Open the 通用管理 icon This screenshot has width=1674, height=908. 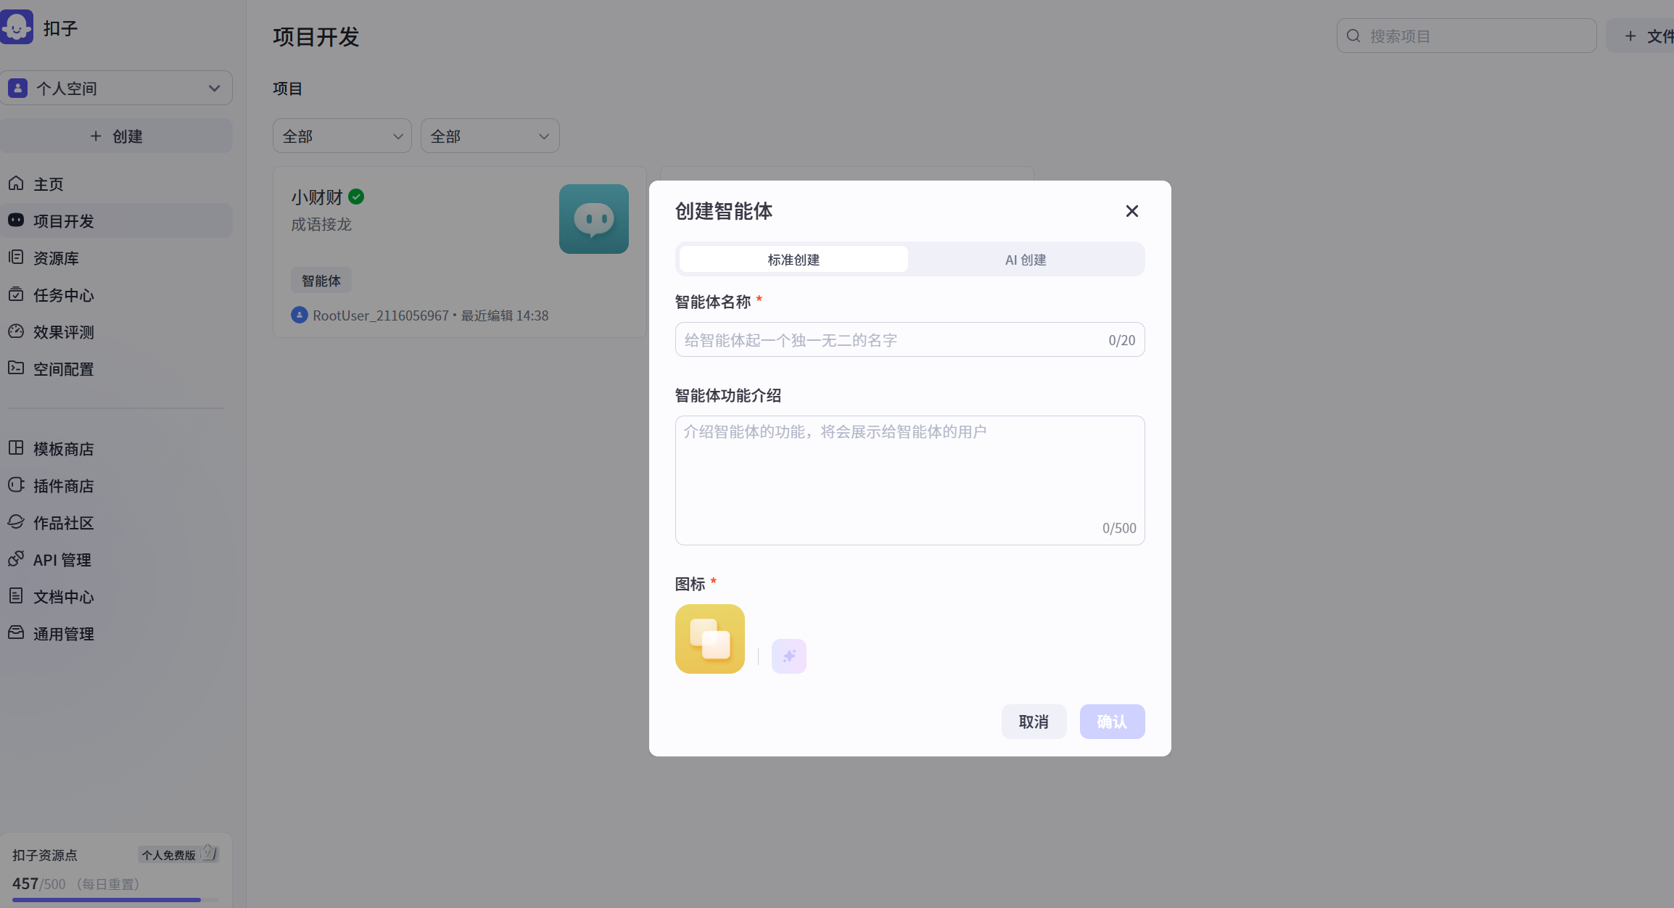(x=16, y=632)
